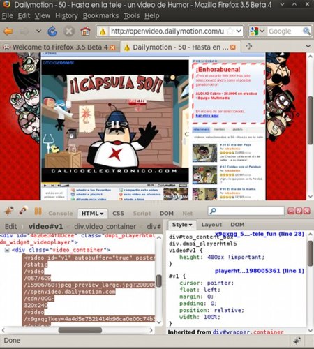
Task: Open the list all tabs dropdown
Action: pos(308,46)
